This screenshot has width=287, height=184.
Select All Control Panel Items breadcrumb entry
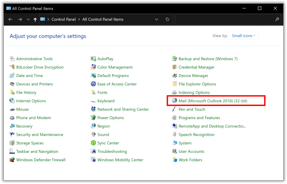(x=103, y=19)
